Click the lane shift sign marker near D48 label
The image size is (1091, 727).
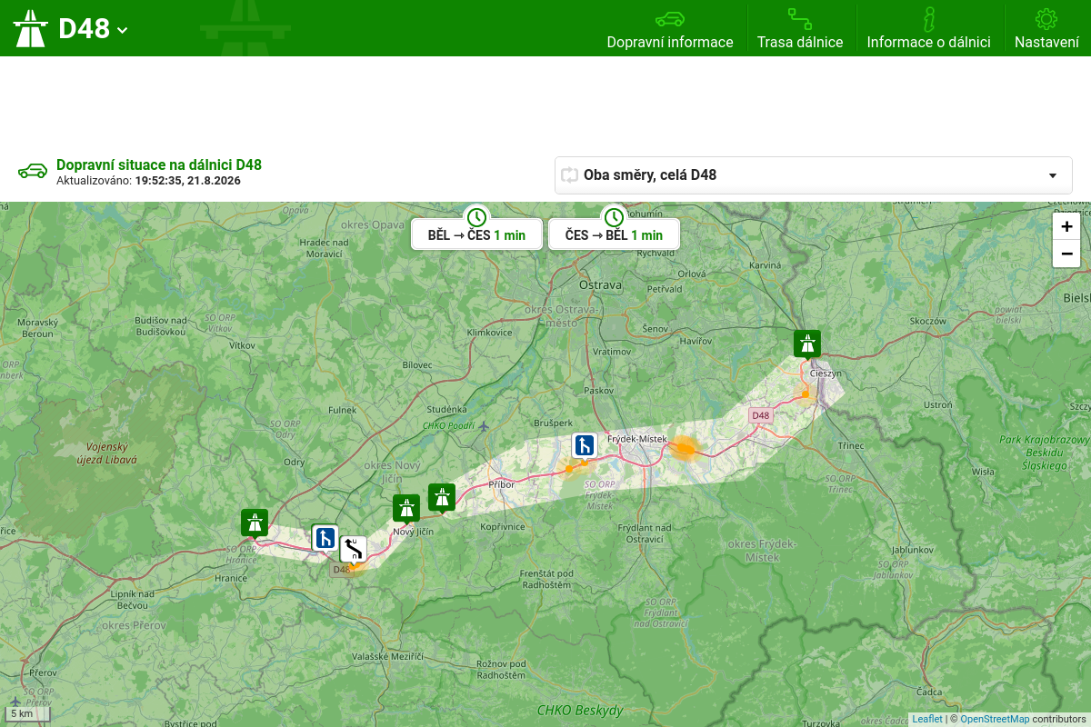353,550
